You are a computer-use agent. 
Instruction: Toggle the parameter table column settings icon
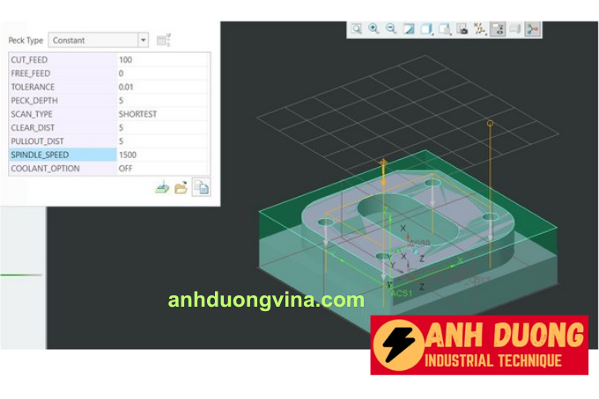pyautogui.click(x=163, y=40)
